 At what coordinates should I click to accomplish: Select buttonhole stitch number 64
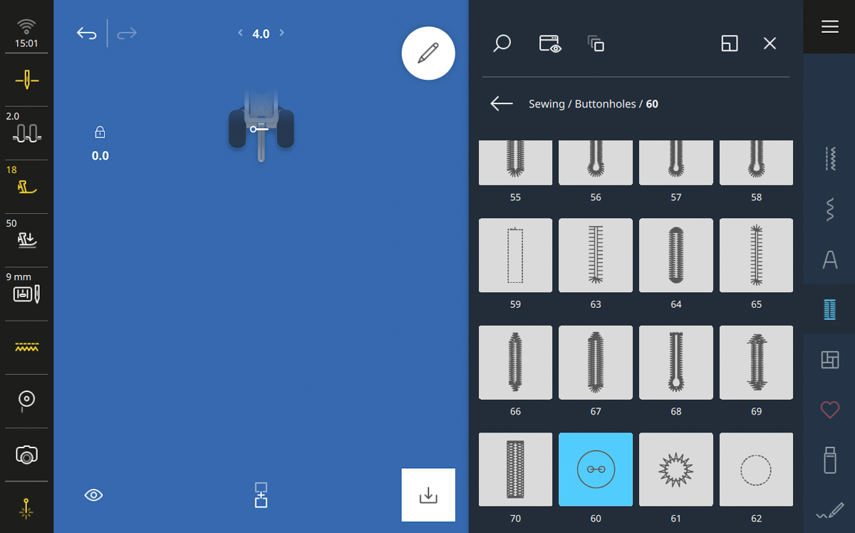pyautogui.click(x=676, y=255)
